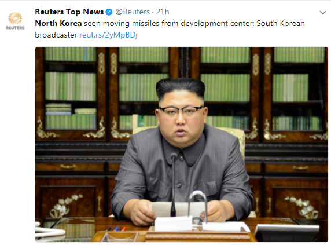Image resolution: width=331 pixels, height=245 pixels.
Task: Click the word "broadcaster" in the tweet
Action: click(x=56, y=35)
